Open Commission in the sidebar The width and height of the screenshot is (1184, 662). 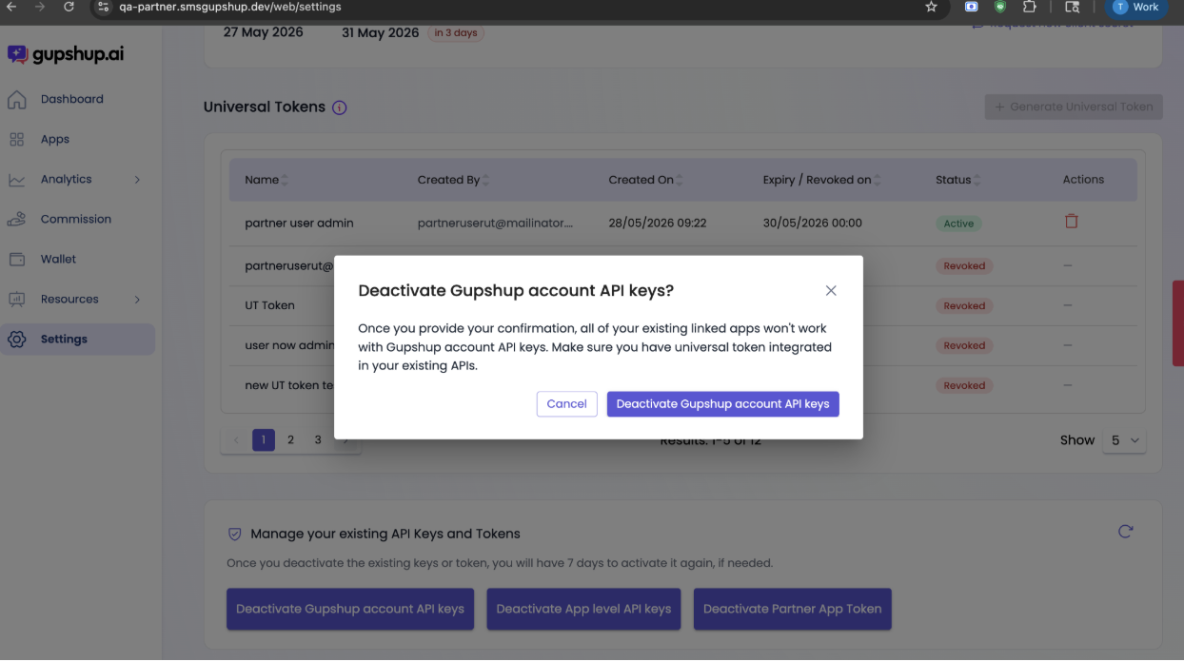(x=77, y=219)
